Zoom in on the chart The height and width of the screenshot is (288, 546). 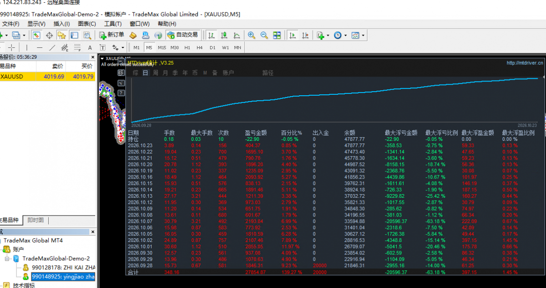click(252, 35)
